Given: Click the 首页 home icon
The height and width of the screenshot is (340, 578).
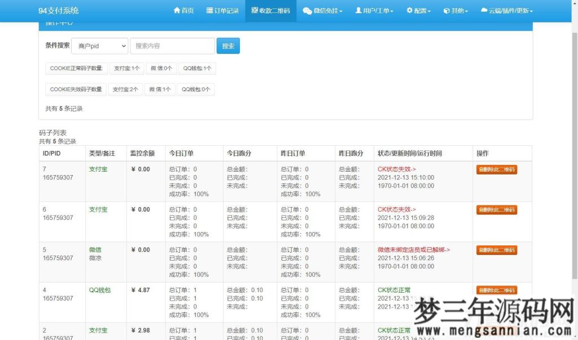Looking at the screenshot, I should pyautogui.click(x=176, y=10).
